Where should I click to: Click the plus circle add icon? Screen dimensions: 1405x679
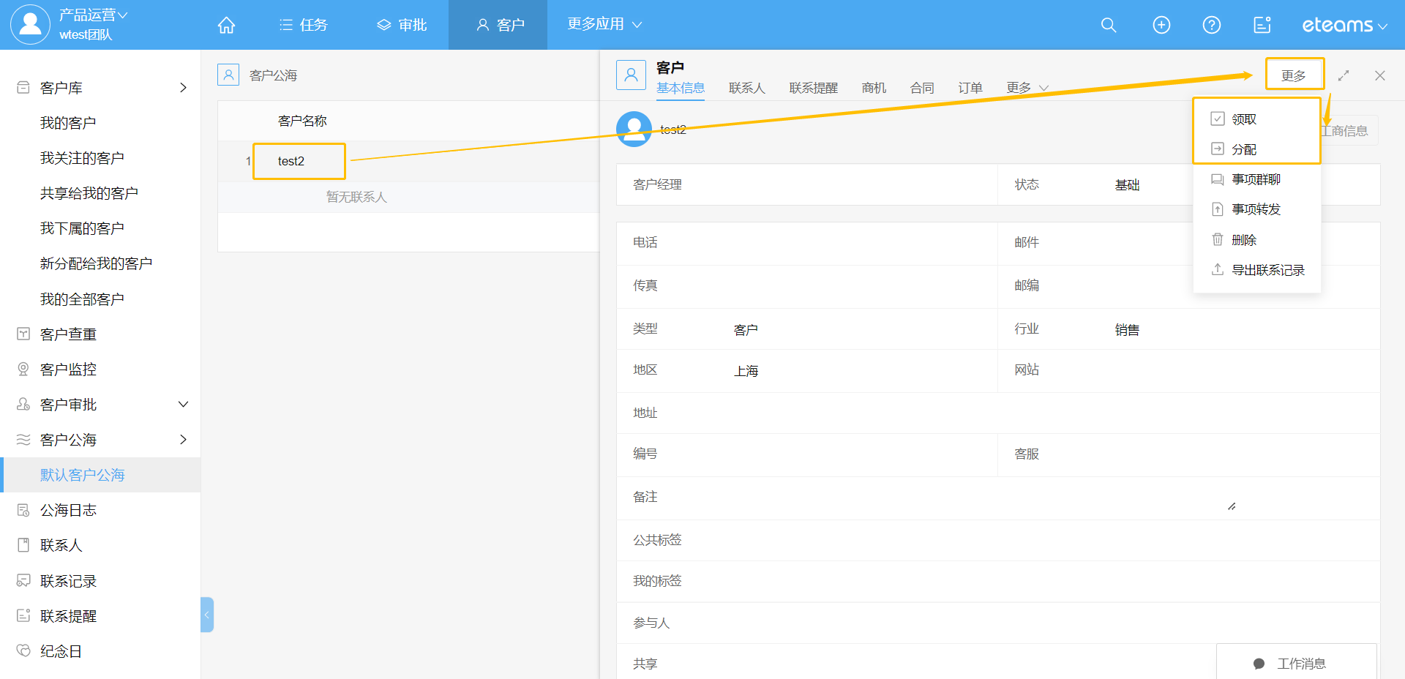click(x=1161, y=25)
